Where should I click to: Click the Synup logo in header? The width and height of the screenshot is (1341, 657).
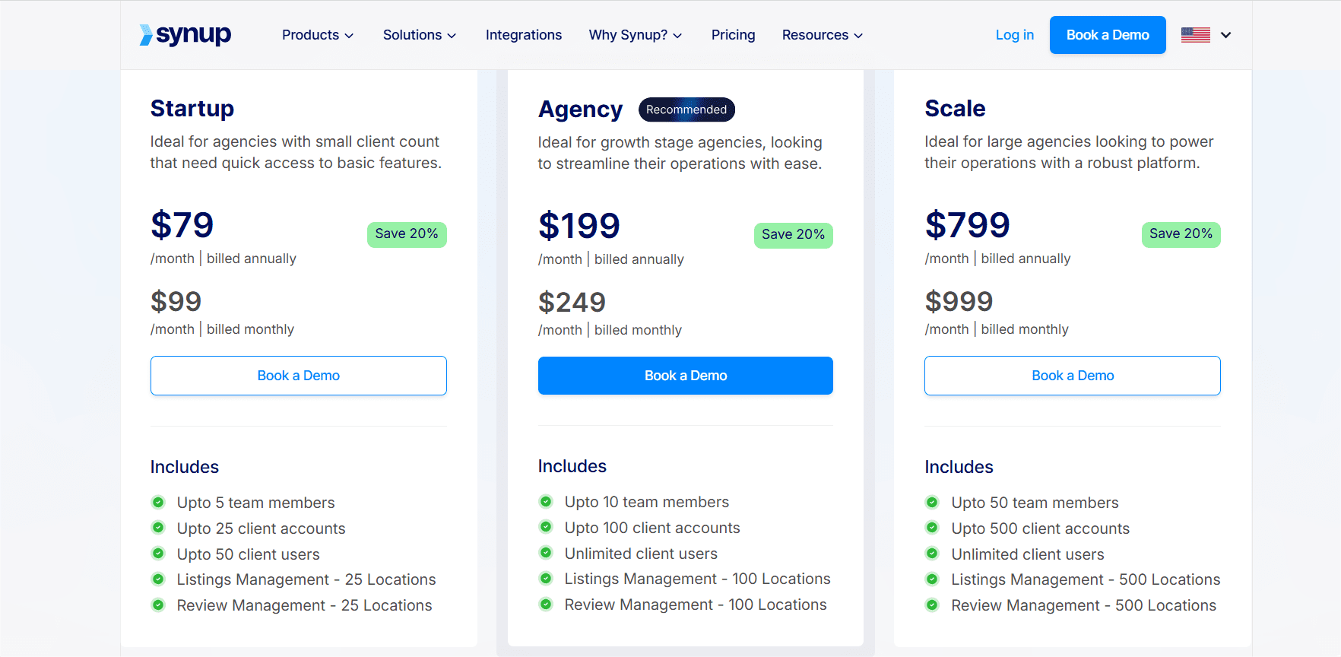[185, 35]
